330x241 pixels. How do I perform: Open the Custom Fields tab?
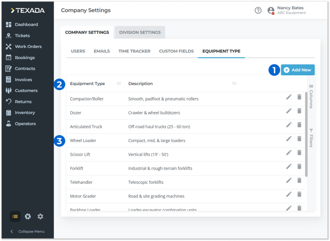175,51
